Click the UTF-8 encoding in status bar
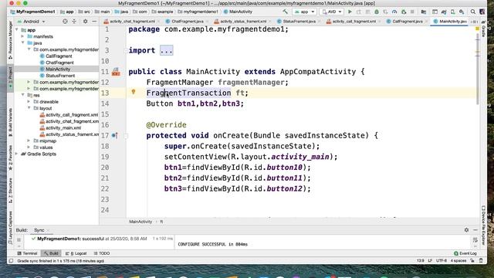The width and height of the screenshot is (494, 278). click(442, 261)
